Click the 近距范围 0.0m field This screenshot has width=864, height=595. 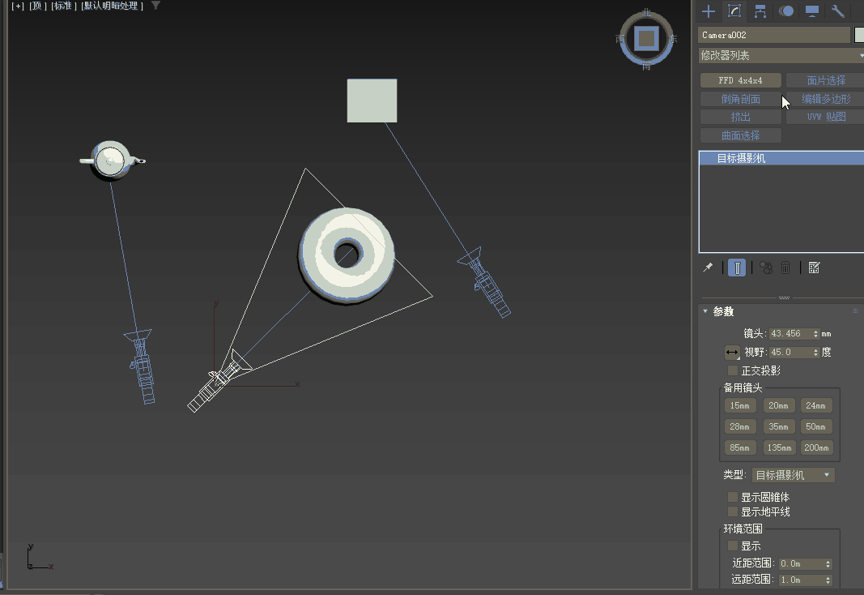pos(802,563)
